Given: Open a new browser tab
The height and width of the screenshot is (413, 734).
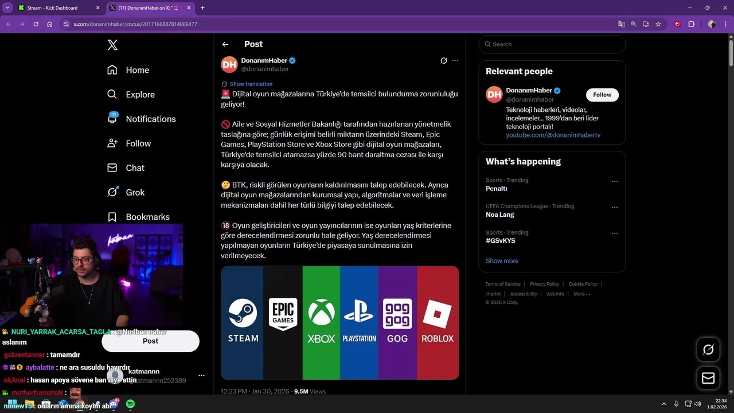Looking at the screenshot, I should (202, 8).
